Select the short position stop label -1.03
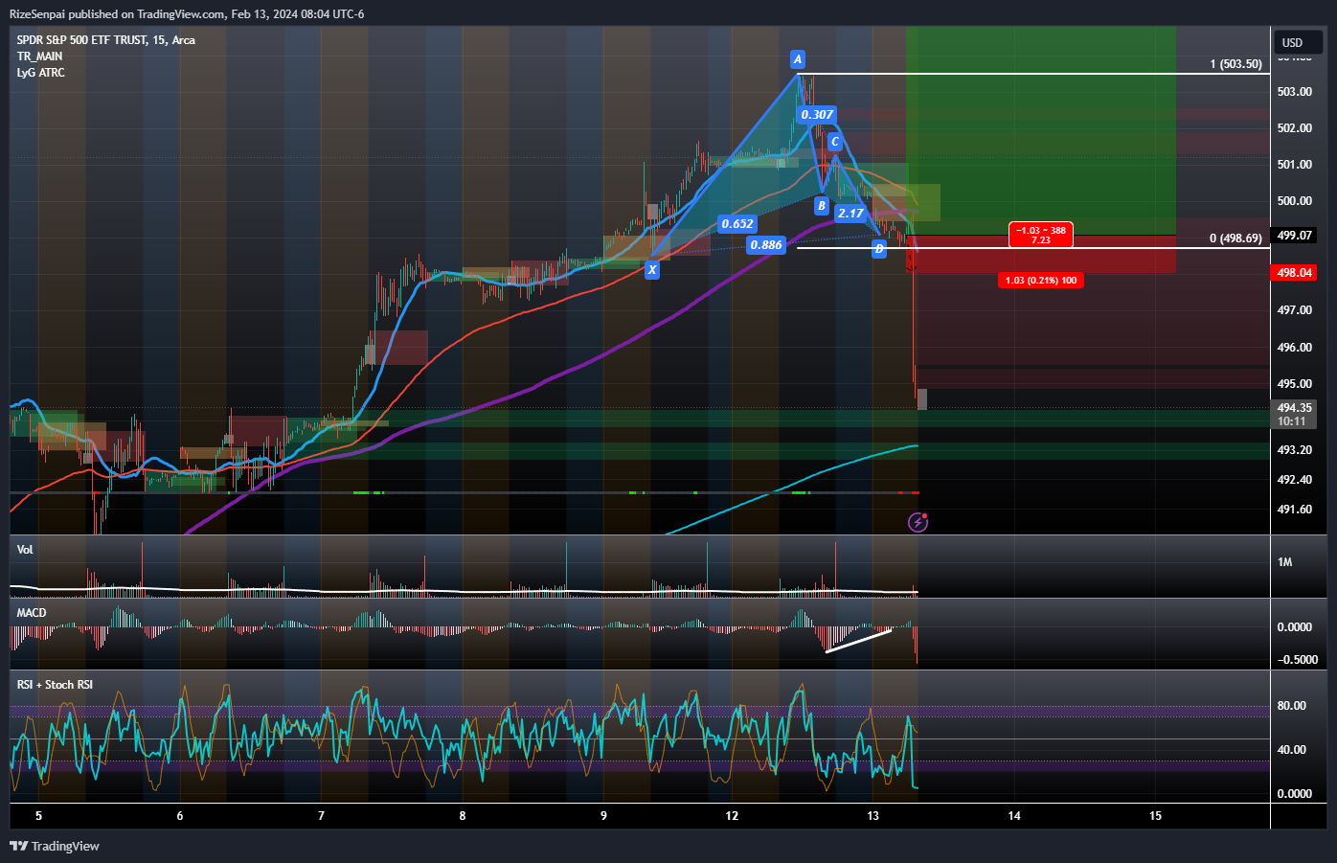Screen dimensions: 1337x863 pos(1040,235)
